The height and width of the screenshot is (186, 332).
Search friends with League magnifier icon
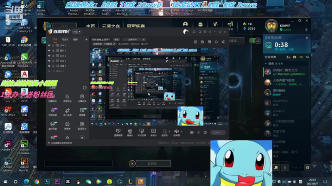(x=308, y=57)
